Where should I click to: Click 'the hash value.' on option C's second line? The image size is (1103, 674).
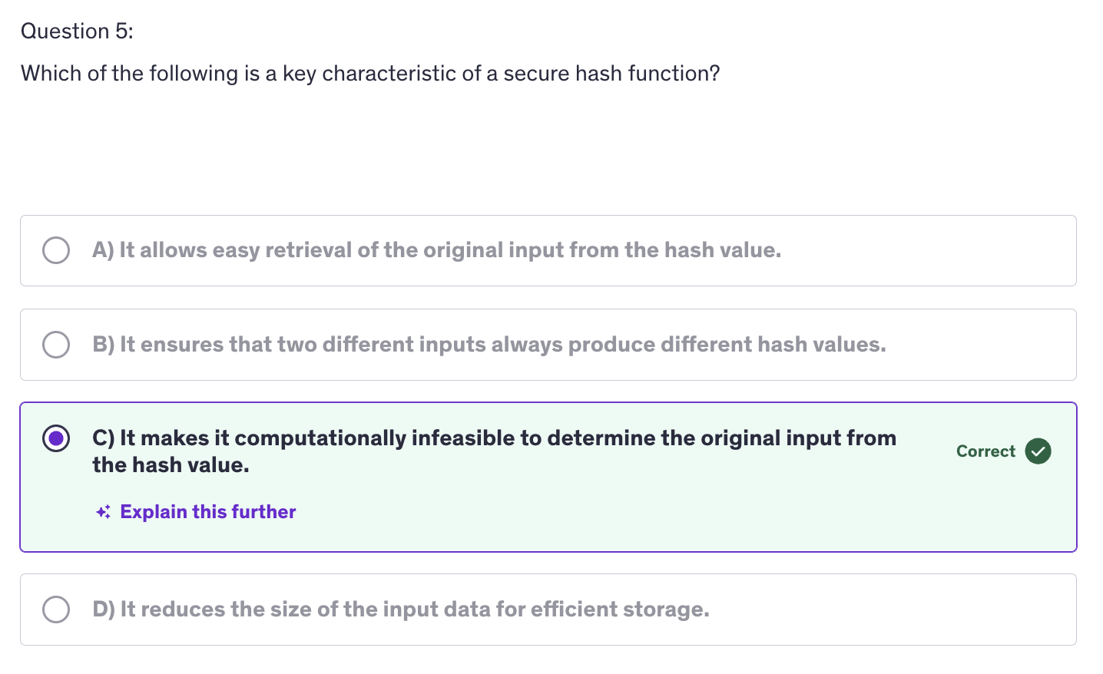point(171,465)
